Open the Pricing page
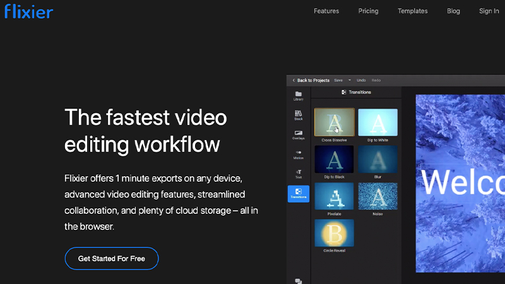Screen dimensions: 505x284 (x=368, y=11)
